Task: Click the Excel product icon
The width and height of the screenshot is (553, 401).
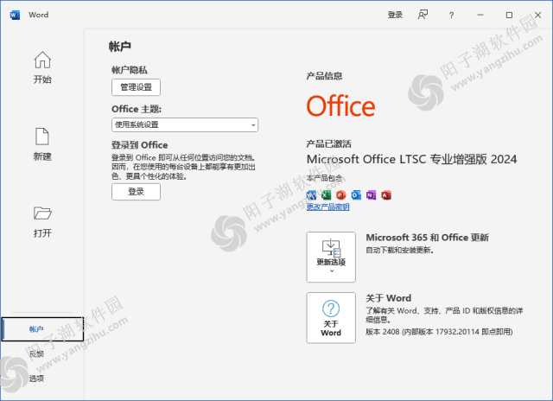Action: click(327, 195)
